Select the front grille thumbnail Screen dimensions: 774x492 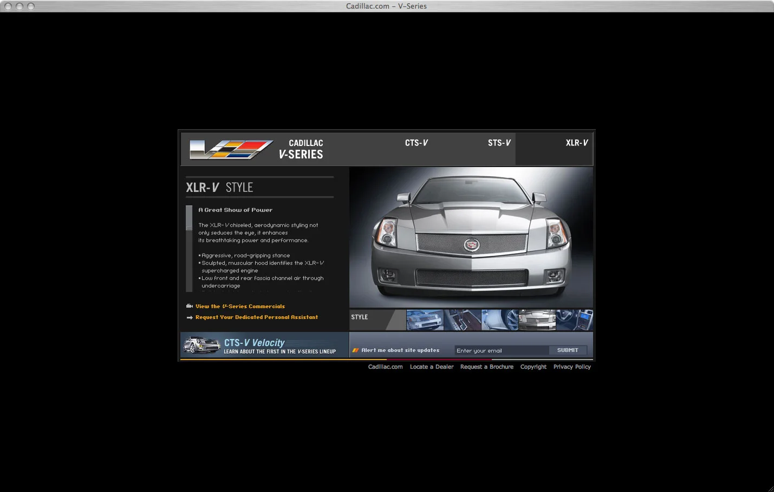click(x=537, y=320)
